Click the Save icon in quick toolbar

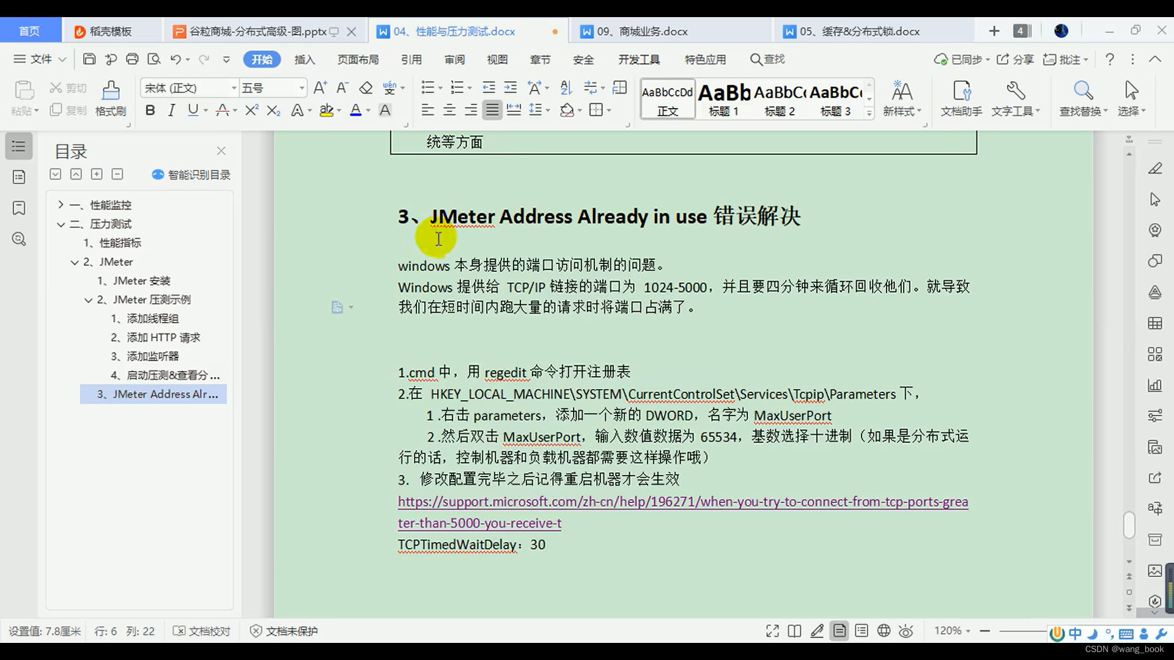[89, 59]
